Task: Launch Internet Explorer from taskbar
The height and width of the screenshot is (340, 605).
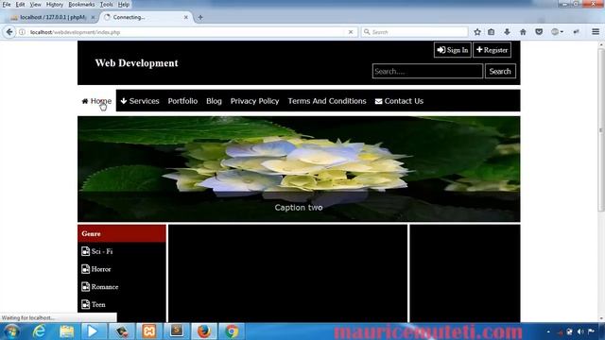Action: tap(39, 331)
